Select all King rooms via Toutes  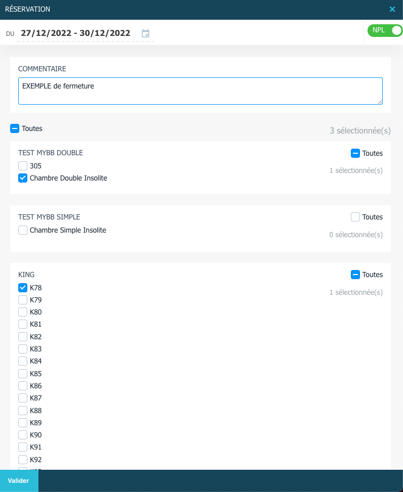(355, 275)
